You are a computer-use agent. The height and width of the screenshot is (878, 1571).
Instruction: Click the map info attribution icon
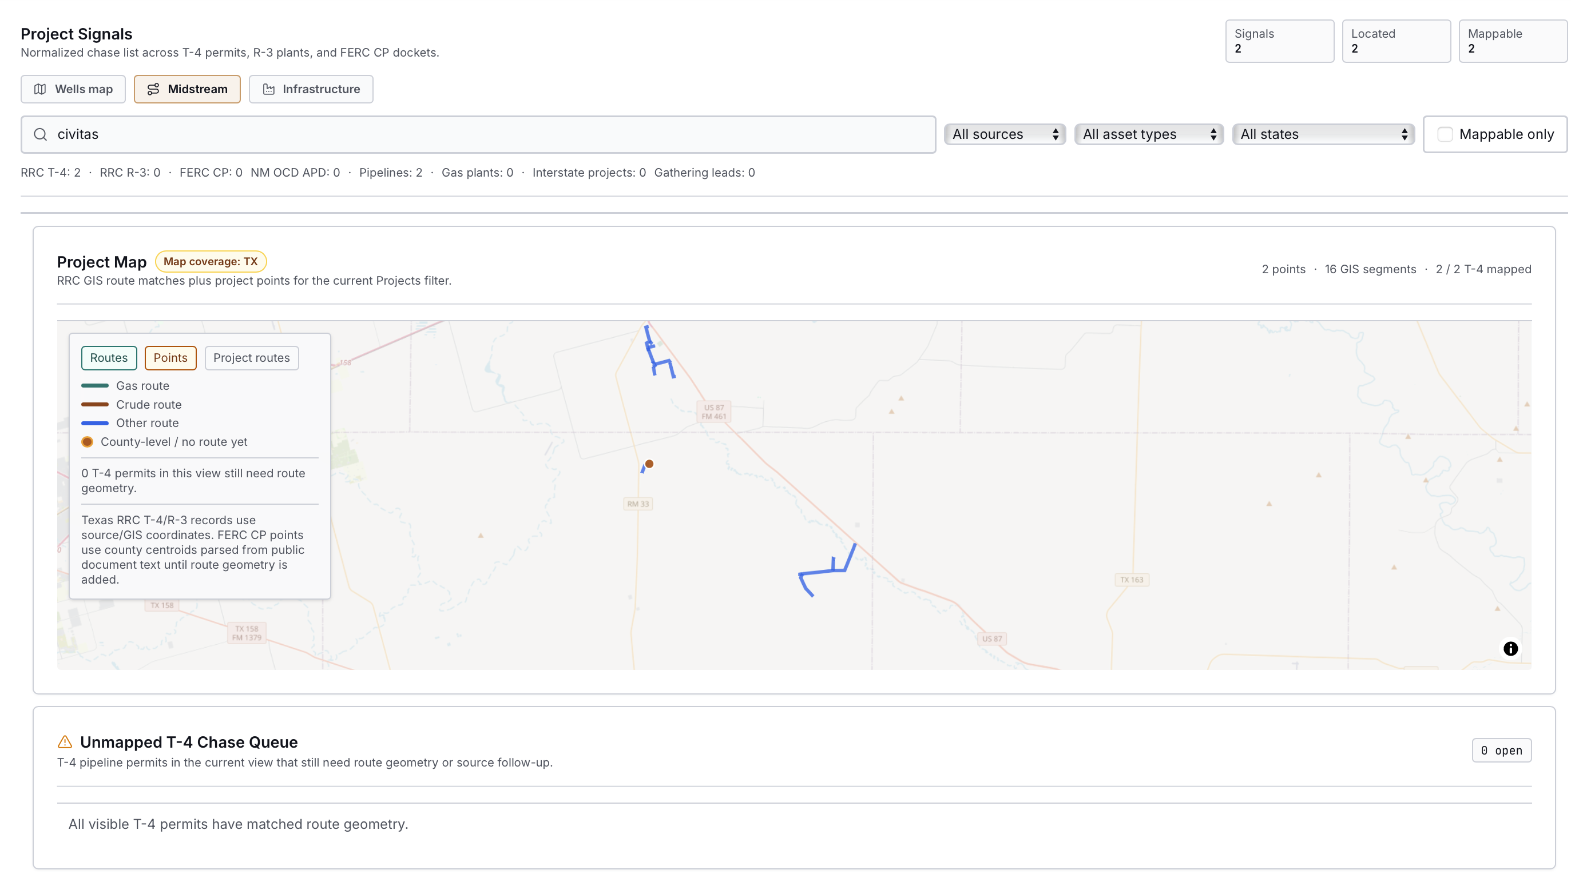point(1510,648)
